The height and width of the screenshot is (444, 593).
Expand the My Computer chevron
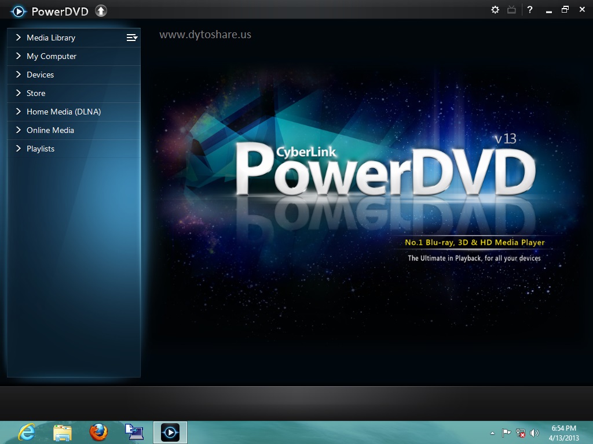(18, 56)
